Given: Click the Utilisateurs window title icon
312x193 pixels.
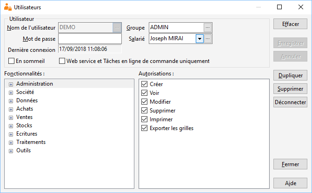Looking at the screenshot, I should 8,7.
